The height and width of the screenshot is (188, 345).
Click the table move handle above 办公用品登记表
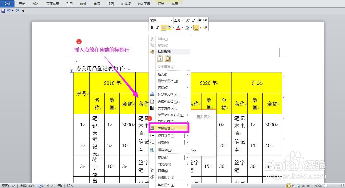pos(71,71)
